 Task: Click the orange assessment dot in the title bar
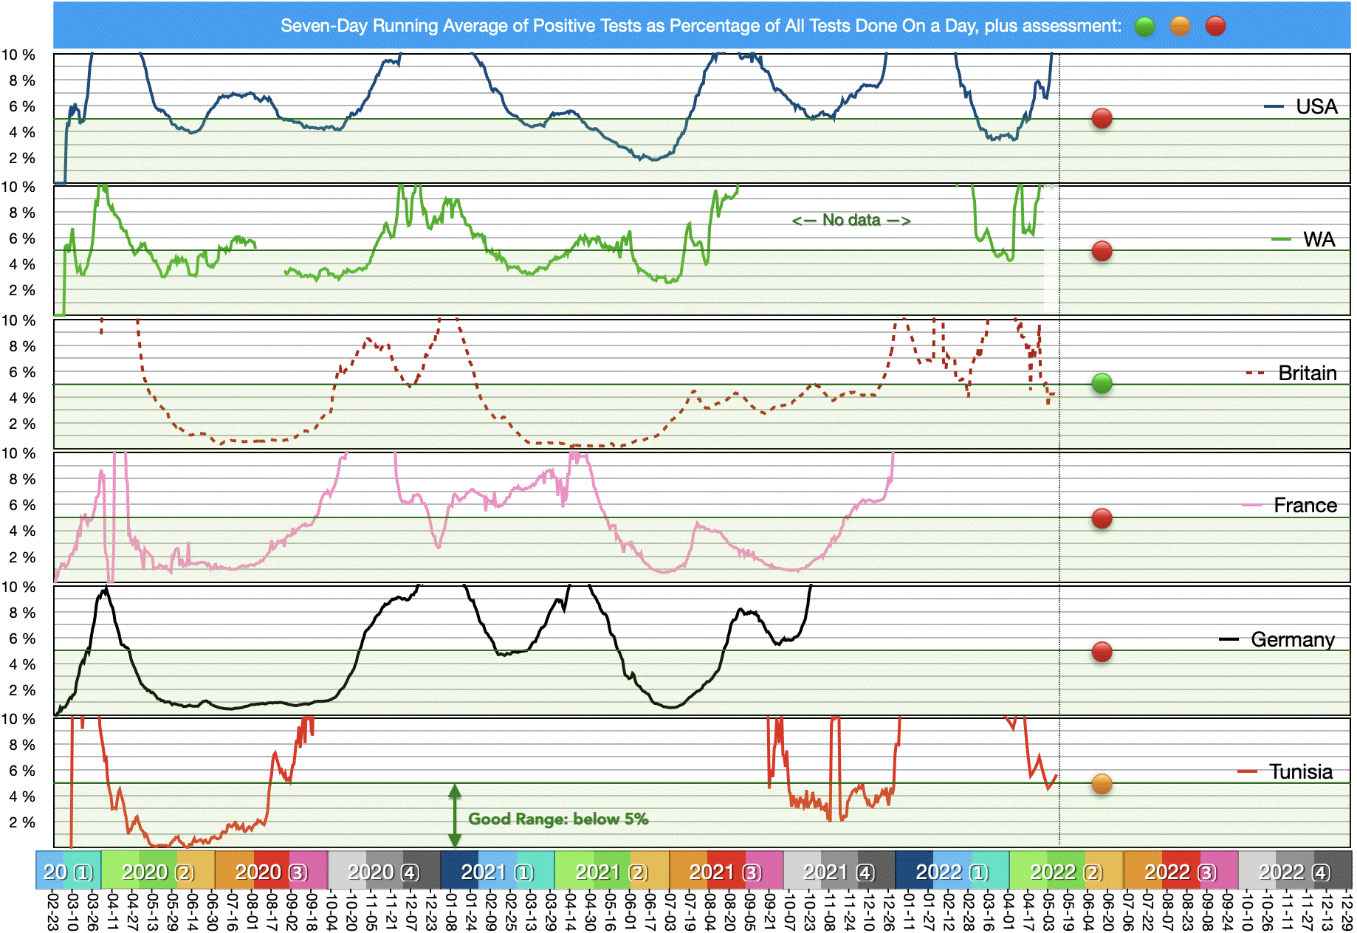pos(1180,27)
